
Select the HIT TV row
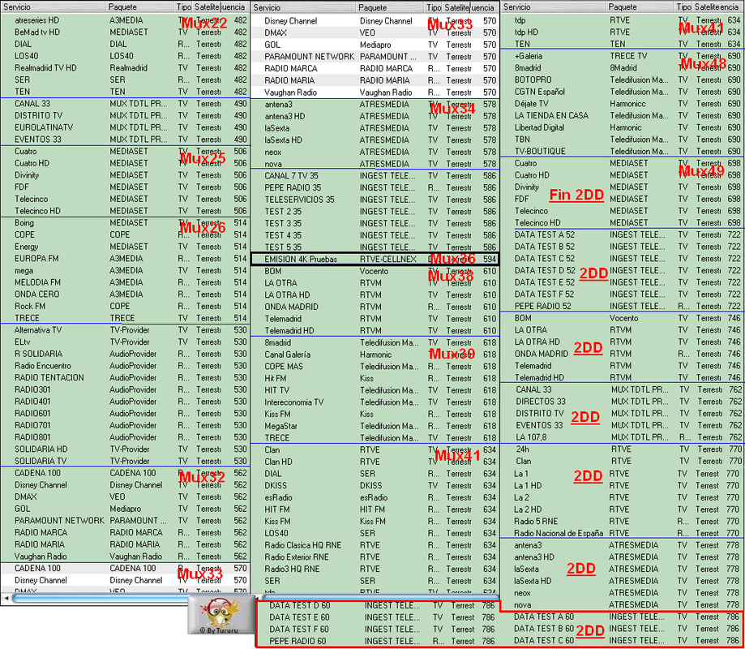375,390
